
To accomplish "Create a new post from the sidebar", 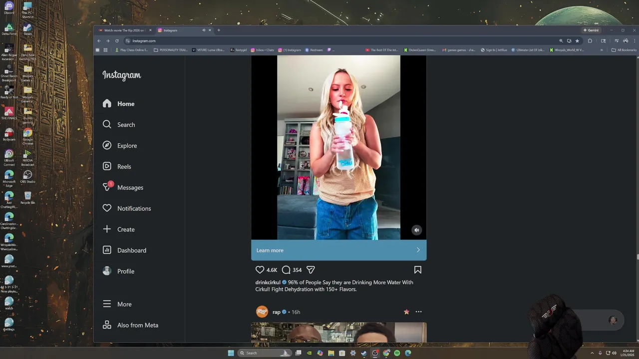I will click(x=119, y=229).
